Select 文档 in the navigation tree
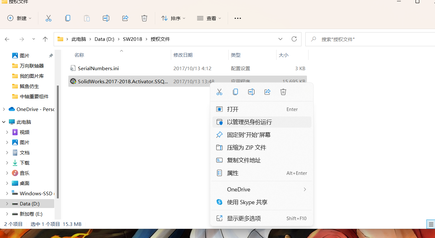The width and height of the screenshot is (435, 238). pyautogui.click(x=25, y=152)
